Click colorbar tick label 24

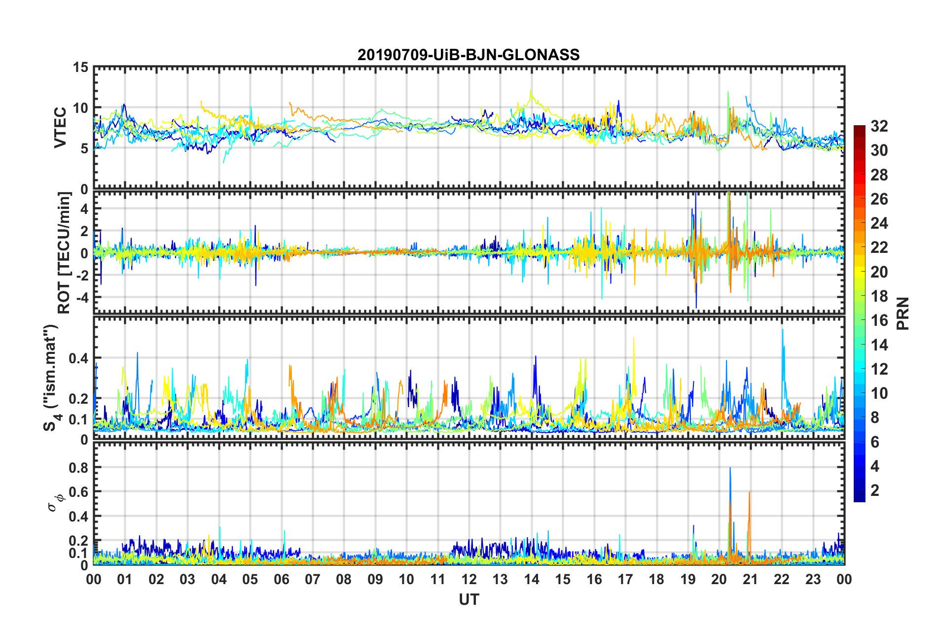pyautogui.click(x=879, y=223)
